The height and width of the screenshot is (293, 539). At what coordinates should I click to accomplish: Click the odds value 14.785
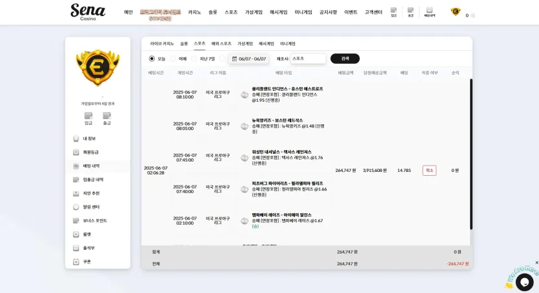[404, 171]
